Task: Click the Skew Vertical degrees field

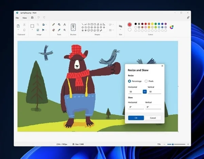Action: [x=153, y=107]
